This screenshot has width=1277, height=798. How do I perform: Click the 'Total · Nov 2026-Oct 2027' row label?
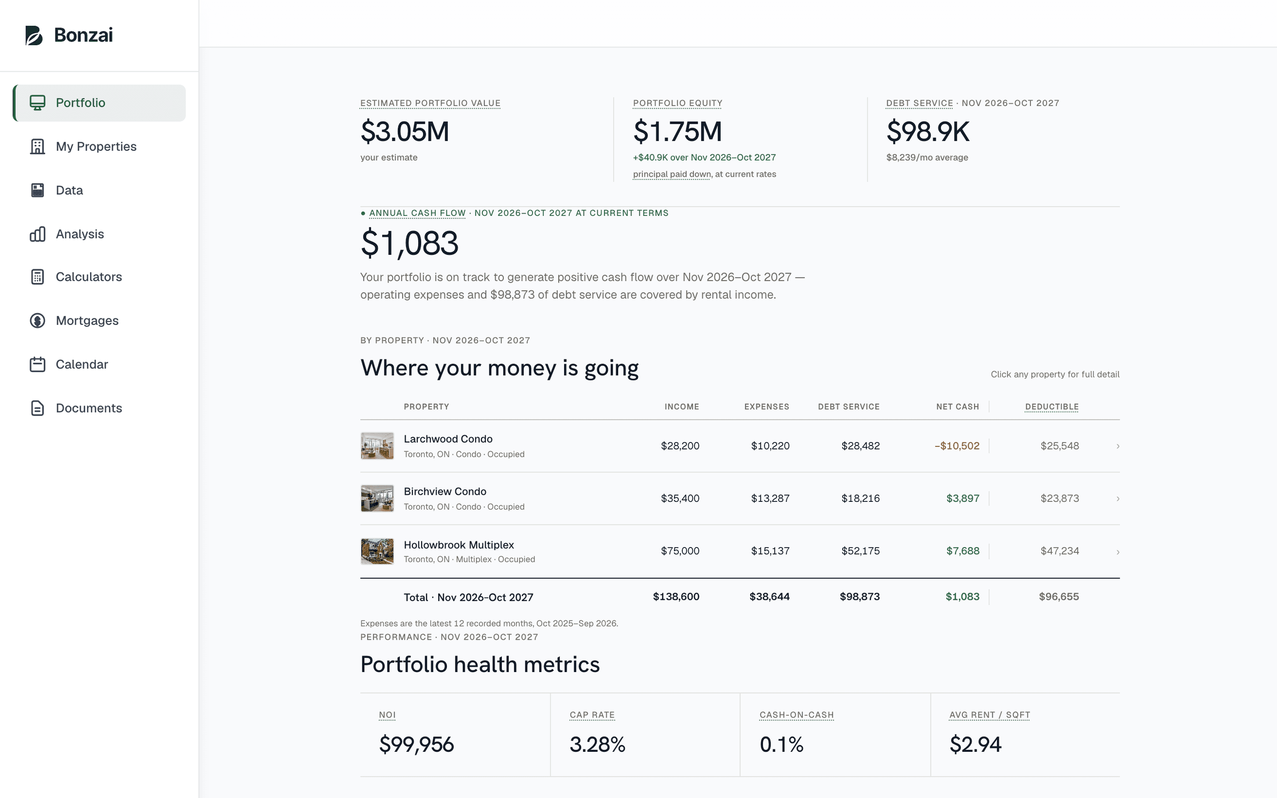tap(468, 597)
